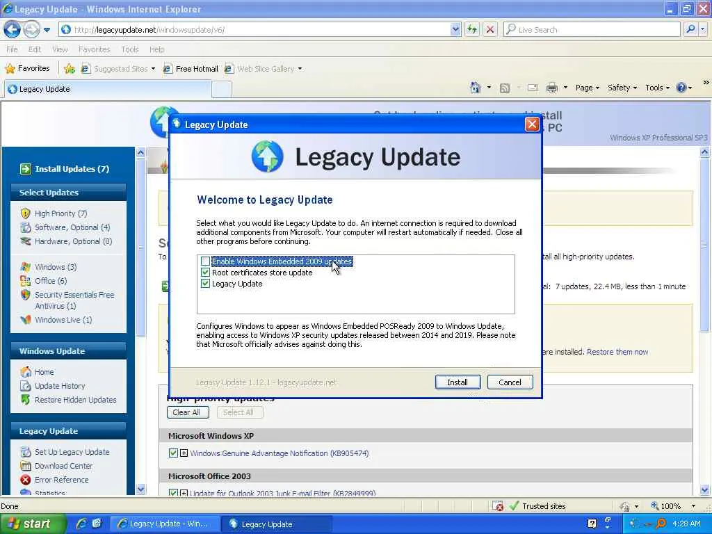
Task: Click the Clear All button
Action: coord(188,412)
